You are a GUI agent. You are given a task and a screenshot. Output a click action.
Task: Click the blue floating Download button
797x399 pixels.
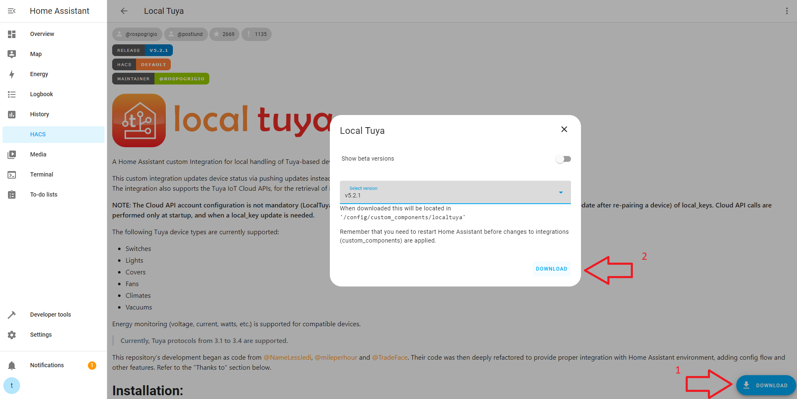766,385
